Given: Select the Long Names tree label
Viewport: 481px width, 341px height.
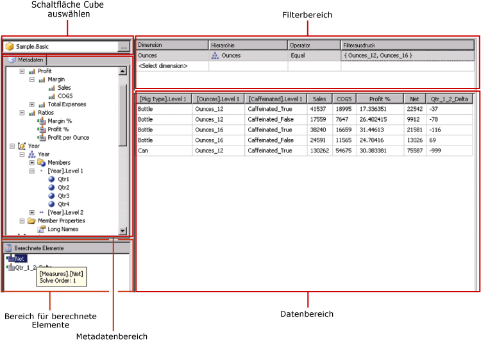Looking at the screenshot, I should point(63,229).
